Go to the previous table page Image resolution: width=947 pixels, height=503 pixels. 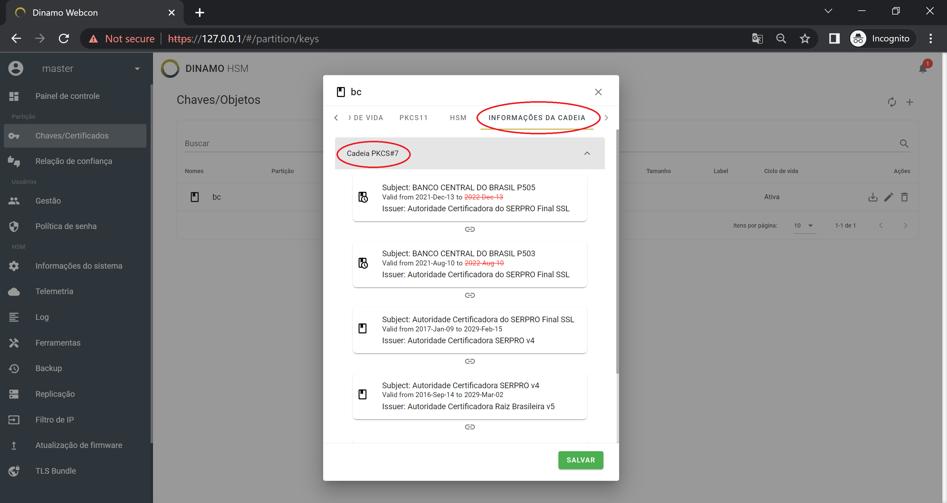click(880, 225)
